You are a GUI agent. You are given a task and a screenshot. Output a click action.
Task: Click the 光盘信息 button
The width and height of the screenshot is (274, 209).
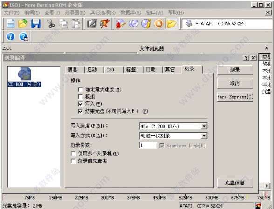pos(235,183)
